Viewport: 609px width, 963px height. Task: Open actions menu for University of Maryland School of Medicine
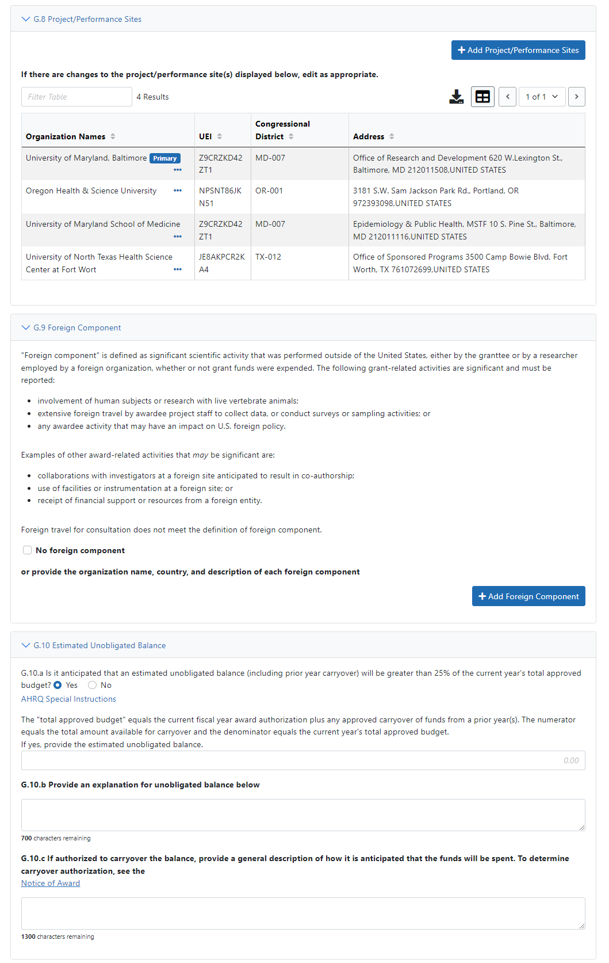178,237
